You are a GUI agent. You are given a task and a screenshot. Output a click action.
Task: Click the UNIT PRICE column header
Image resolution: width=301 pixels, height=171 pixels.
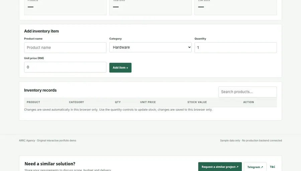coord(148,102)
